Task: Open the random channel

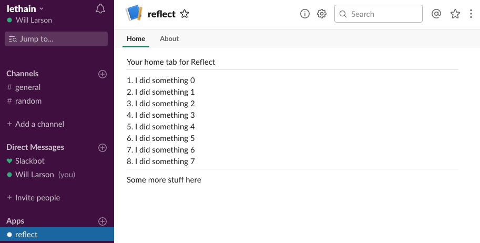Action: pyautogui.click(x=28, y=101)
